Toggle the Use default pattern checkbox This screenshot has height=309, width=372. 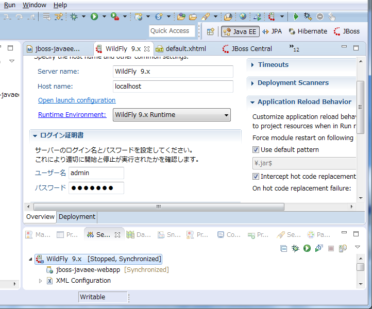click(256, 150)
